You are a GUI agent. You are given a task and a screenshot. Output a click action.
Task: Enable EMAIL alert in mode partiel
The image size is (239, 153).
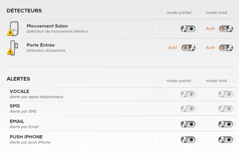point(188,124)
